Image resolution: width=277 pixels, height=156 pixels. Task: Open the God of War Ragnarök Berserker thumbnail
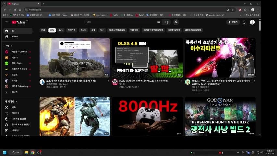(220, 116)
